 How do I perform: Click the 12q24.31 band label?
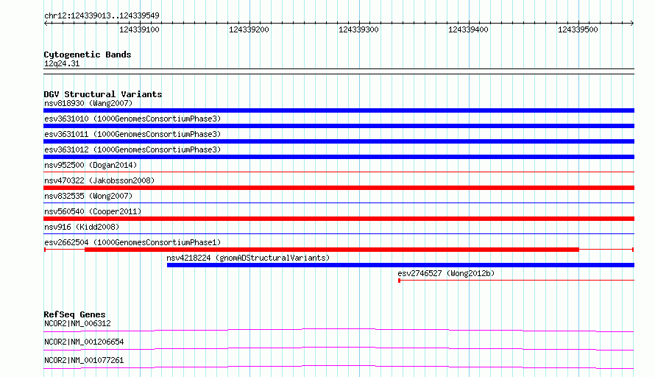(x=62, y=63)
